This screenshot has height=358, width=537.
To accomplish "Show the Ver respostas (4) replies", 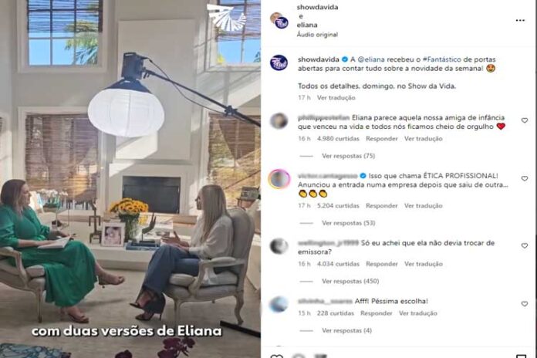I will click(x=346, y=330).
